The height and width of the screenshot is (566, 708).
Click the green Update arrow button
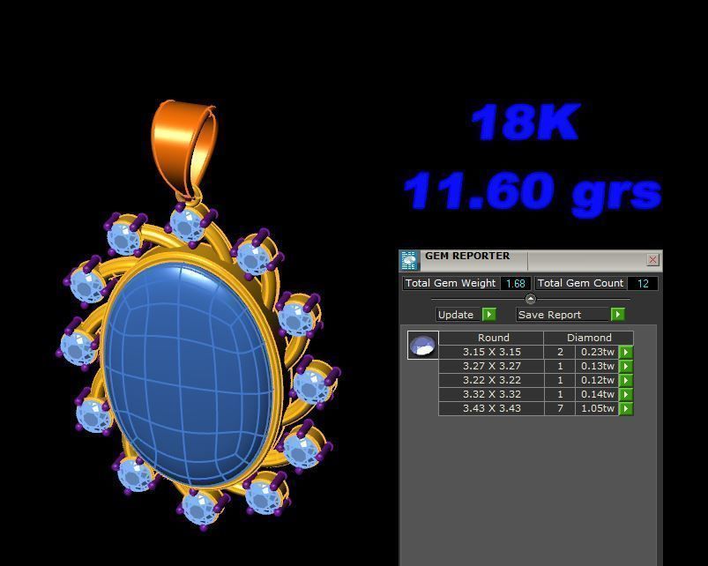[489, 314]
